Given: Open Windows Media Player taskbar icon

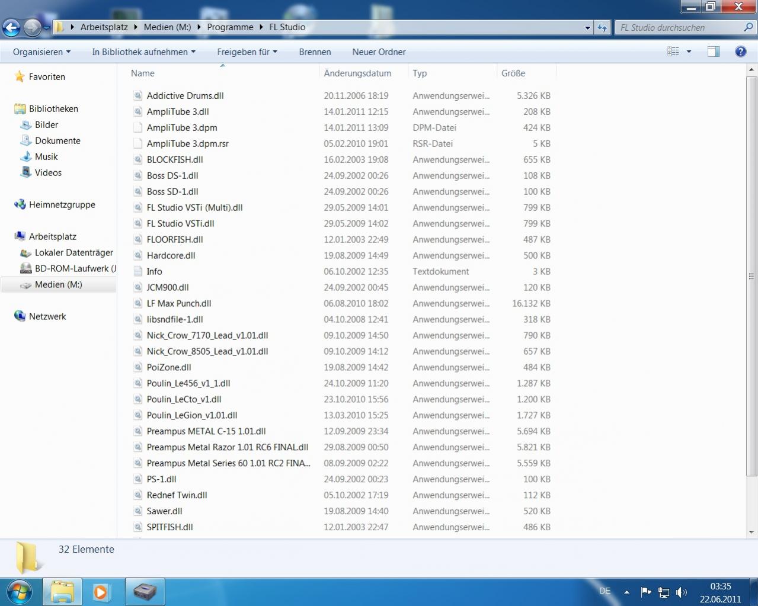Looking at the screenshot, I should [101, 592].
